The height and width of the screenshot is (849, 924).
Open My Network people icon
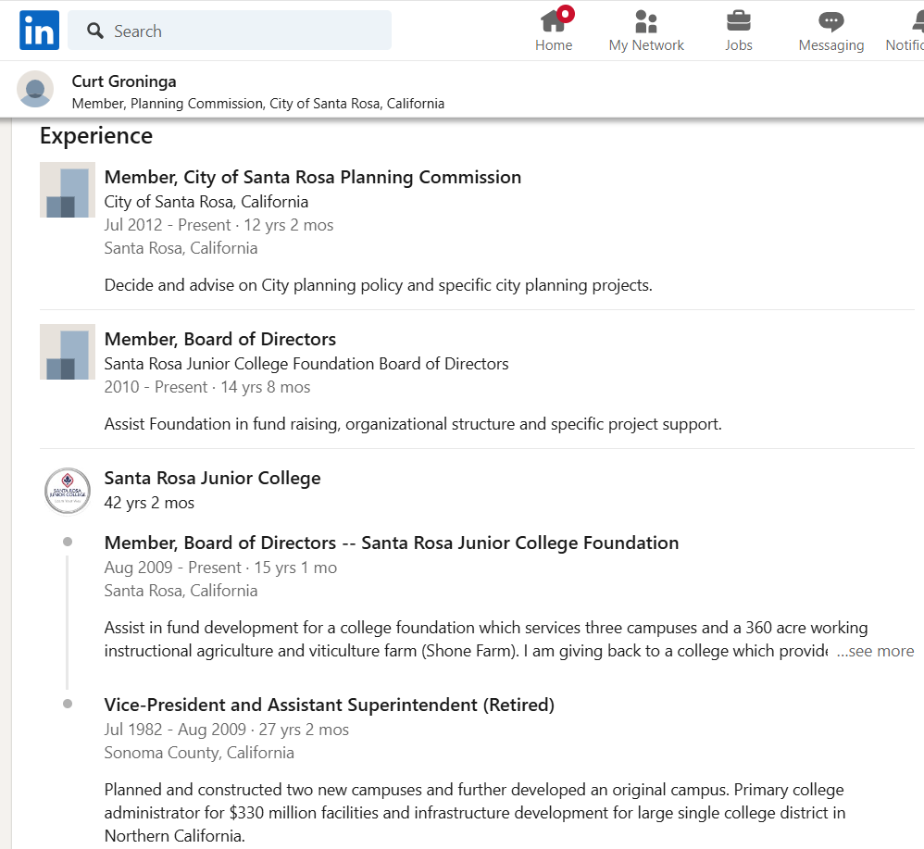[x=646, y=30]
